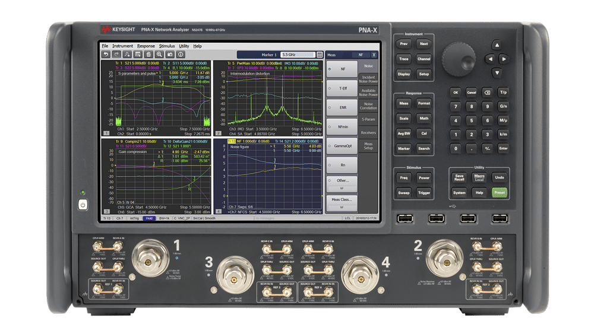The image size is (594, 334).
Task: Tap the Cal hardware key
Action: pyautogui.click(x=424, y=133)
